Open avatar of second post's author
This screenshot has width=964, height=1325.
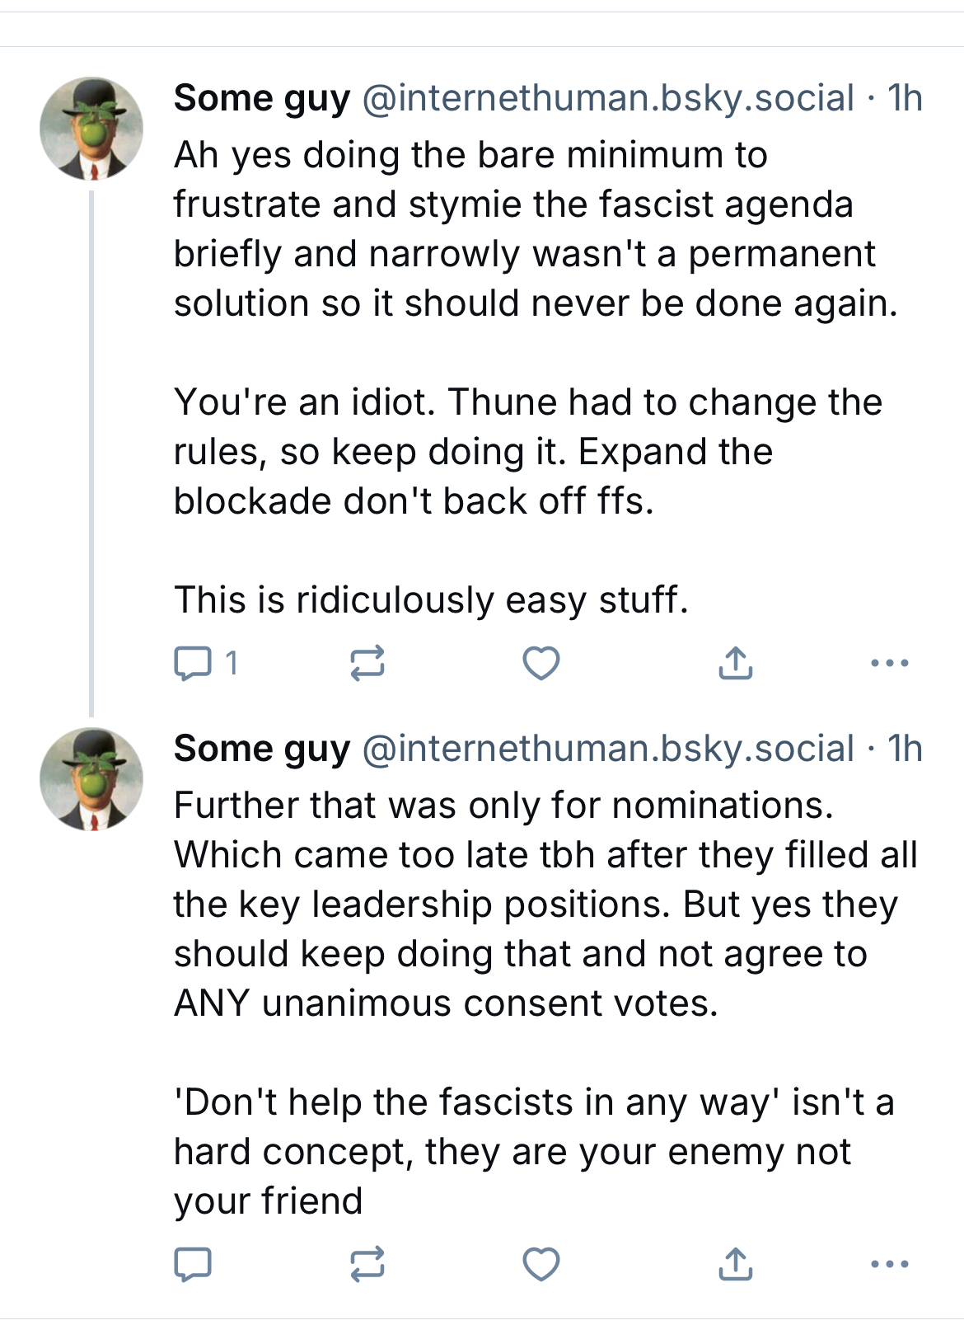(x=91, y=779)
